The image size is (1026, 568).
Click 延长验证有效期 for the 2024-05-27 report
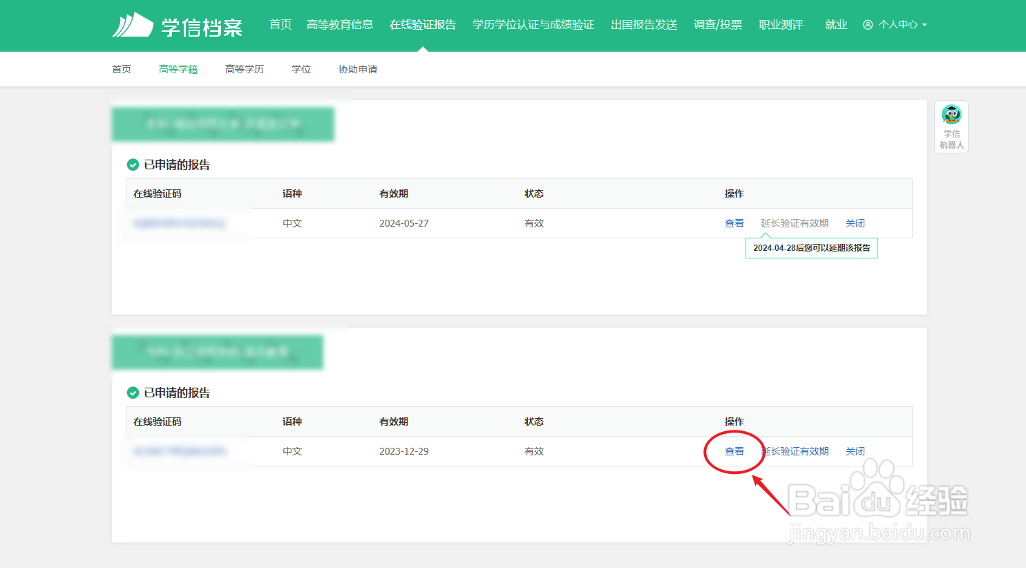(795, 223)
